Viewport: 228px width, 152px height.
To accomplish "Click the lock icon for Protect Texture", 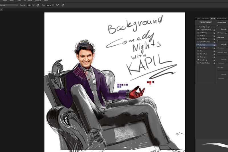I will (214, 63).
